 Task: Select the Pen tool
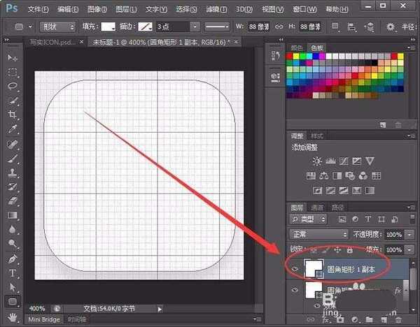click(12, 259)
